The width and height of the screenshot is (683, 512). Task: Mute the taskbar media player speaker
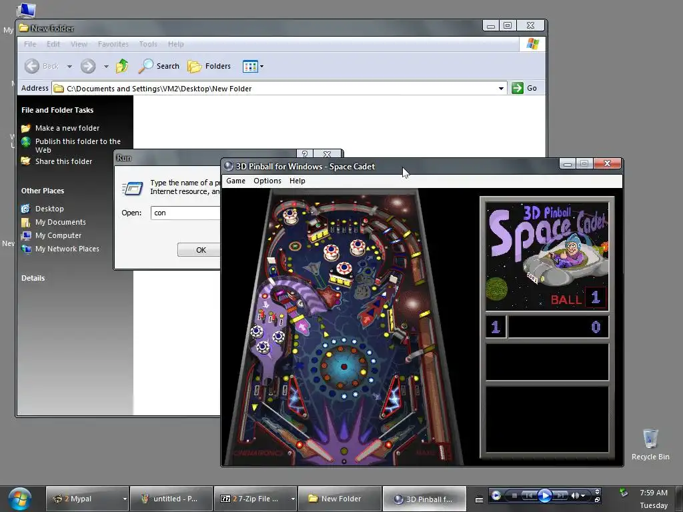click(x=576, y=495)
